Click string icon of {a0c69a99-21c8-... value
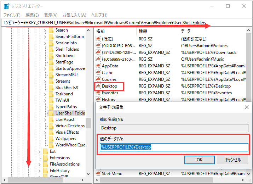The width and height of the screenshot is (253, 184). [x=98, y=59]
